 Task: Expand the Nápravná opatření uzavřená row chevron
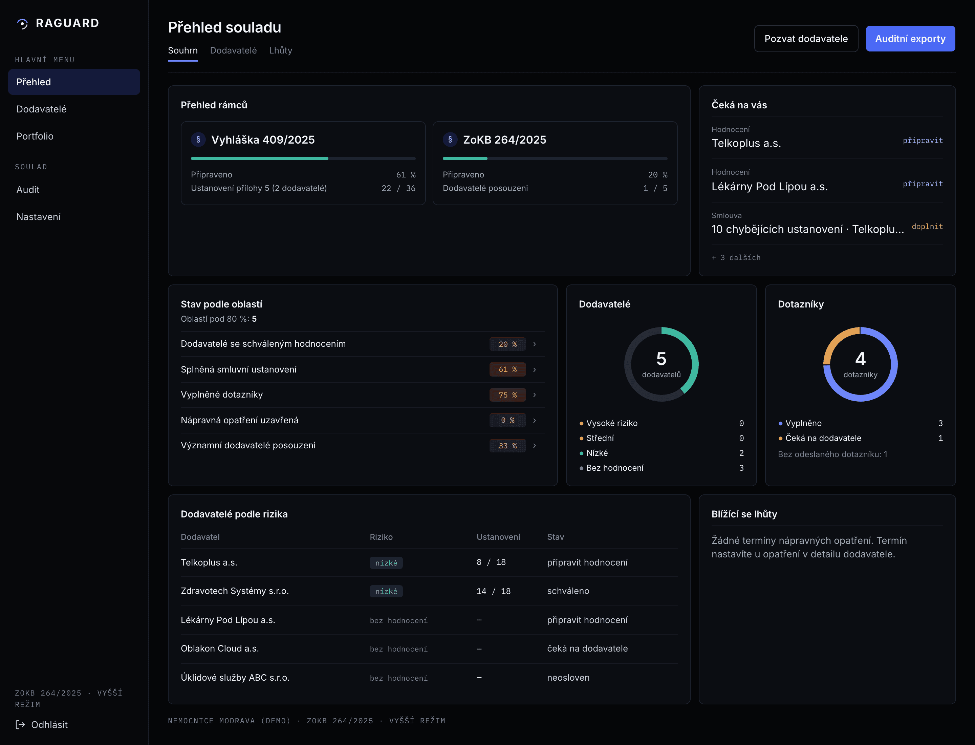pyautogui.click(x=534, y=420)
